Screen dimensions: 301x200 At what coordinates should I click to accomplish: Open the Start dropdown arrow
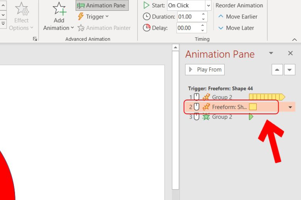pos(208,5)
